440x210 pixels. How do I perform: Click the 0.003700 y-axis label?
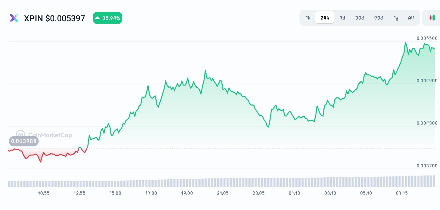(x=427, y=166)
